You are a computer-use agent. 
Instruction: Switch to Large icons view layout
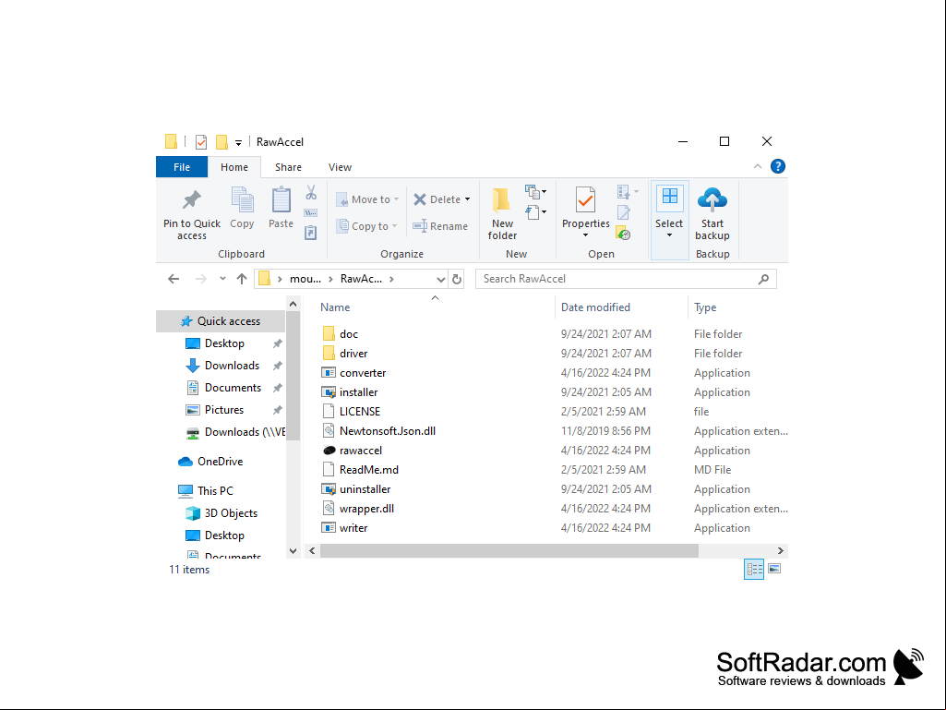(x=774, y=569)
